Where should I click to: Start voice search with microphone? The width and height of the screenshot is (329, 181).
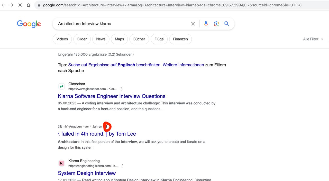point(206,24)
